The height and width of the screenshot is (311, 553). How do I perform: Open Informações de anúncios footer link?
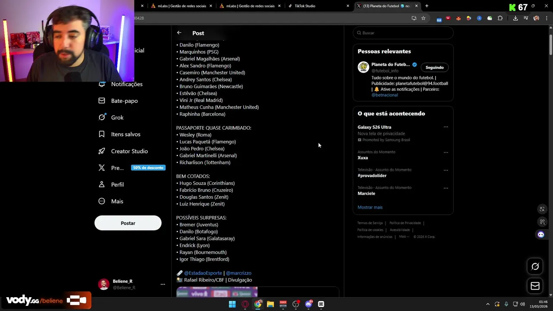coord(375,237)
